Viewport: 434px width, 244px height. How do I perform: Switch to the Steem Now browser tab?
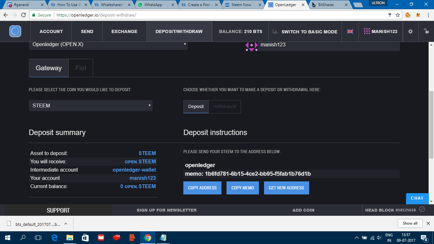click(x=242, y=5)
